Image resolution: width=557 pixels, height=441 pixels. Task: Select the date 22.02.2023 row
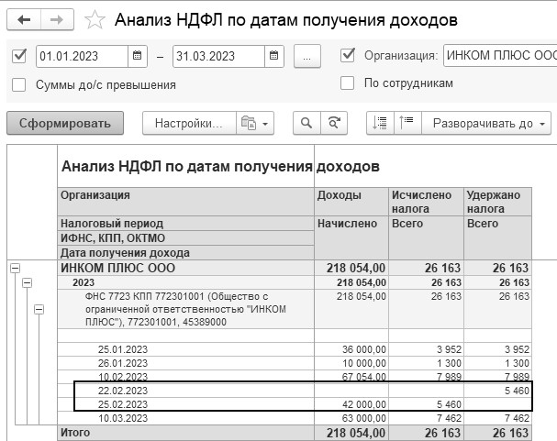pos(123,391)
